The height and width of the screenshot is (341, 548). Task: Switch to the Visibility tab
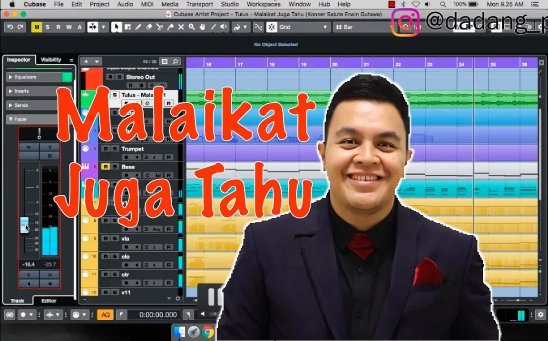click(51, 60)
